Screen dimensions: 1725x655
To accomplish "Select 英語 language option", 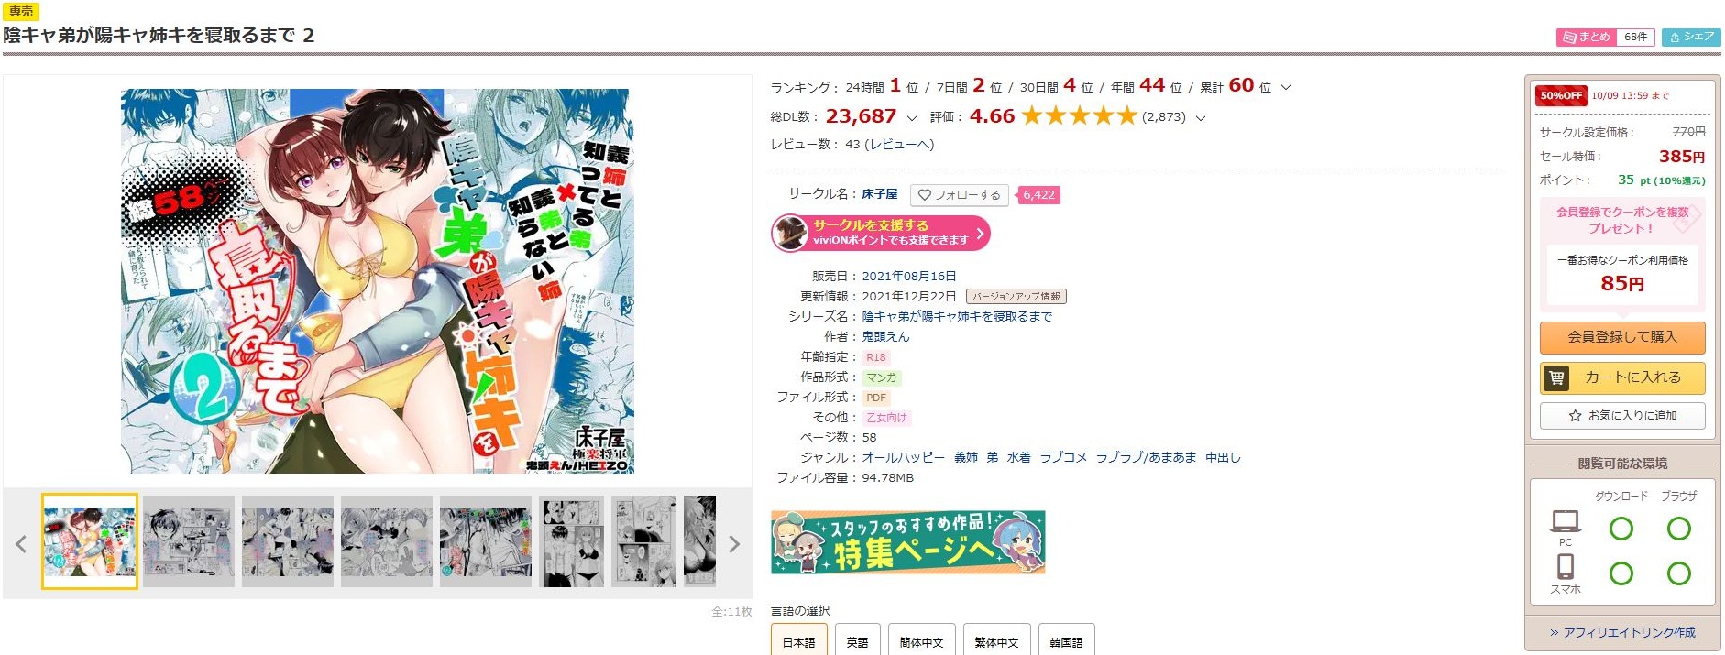I will click(x=858, y=642).
